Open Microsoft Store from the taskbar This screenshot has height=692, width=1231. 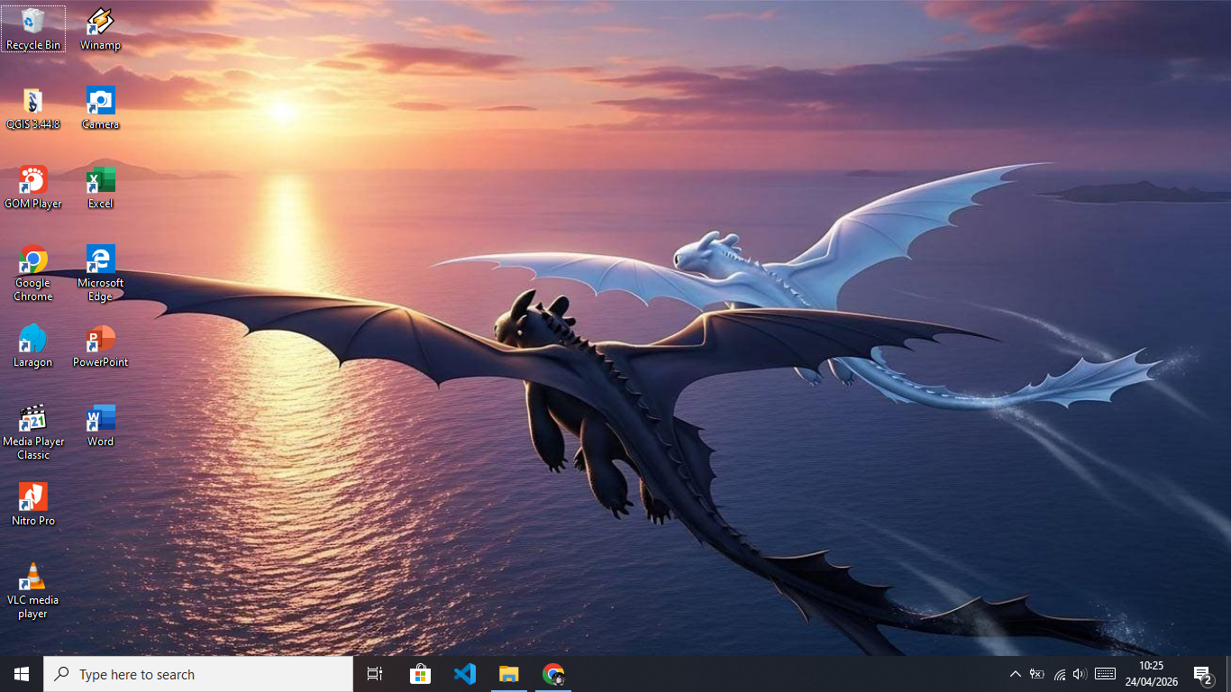(x=420, y=674)
